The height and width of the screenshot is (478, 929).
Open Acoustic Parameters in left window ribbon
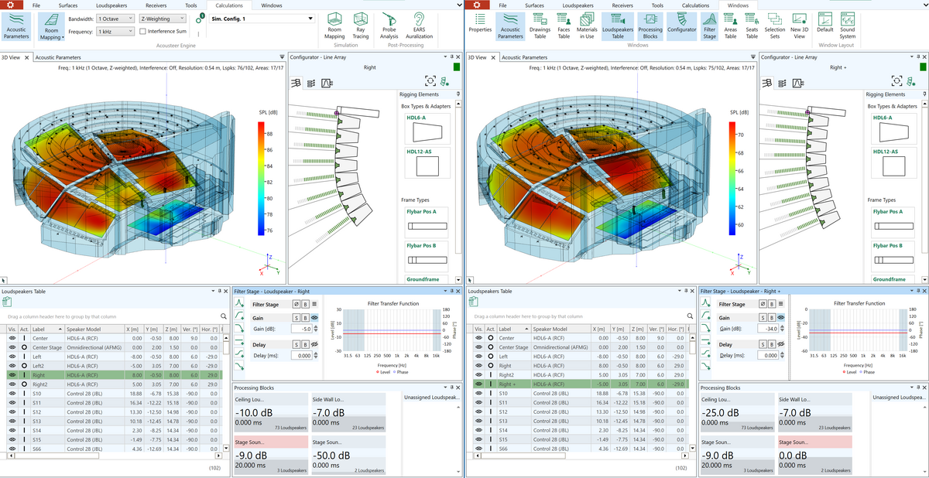click(x=16, y=26)
